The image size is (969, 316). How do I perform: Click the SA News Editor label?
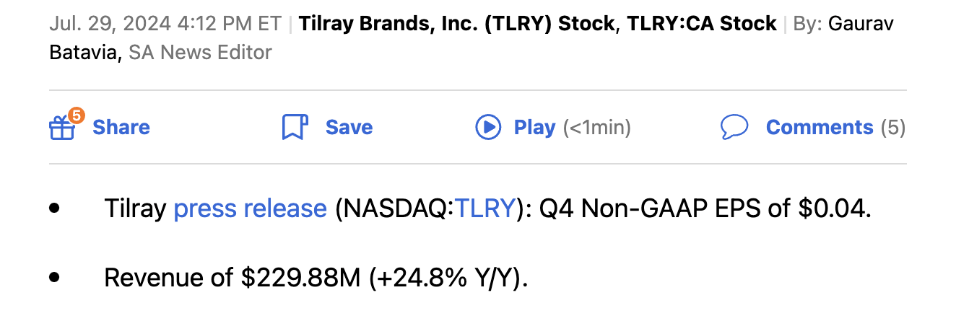[x=200, y=53]
